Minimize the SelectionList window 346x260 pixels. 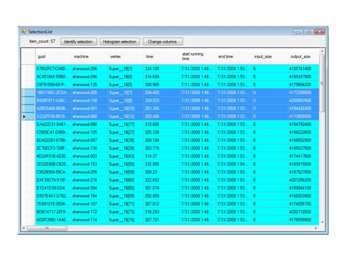pyautogui.click(x=298, y=32)
